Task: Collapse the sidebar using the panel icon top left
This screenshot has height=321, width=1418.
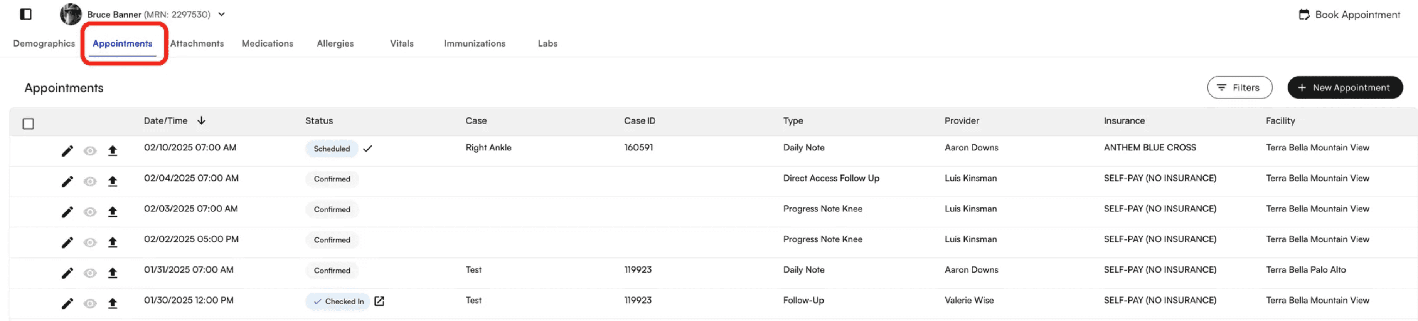Action: [25, 14]
